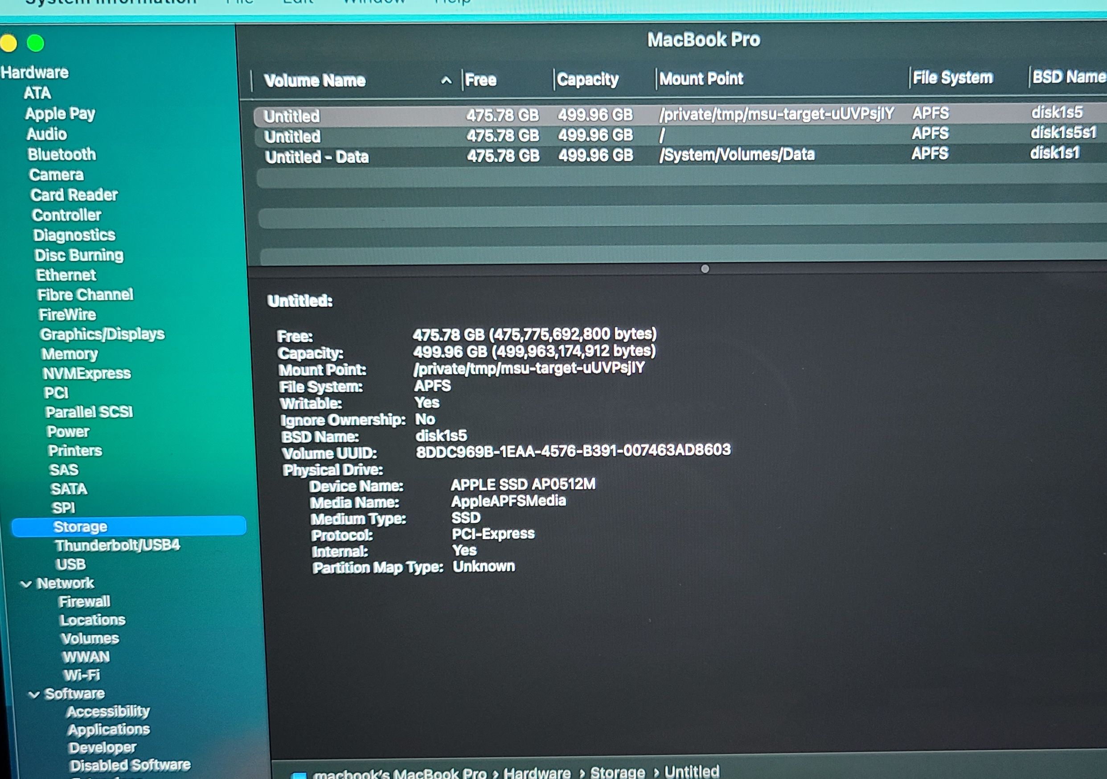This screenshot has height=779, width=1107.
Task: Click the computer icon in path bar
Action: coord(299,775)
